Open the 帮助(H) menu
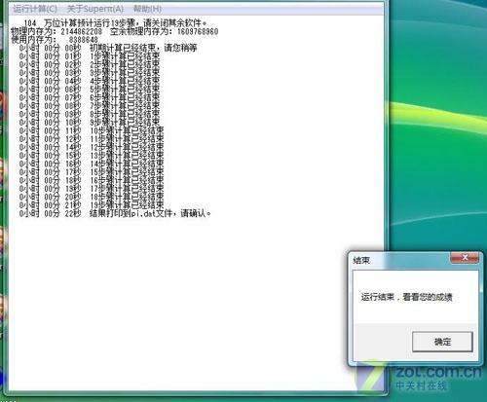Image resolution: width=487 pixels, height=402 pixels. (x=147, y=9)
